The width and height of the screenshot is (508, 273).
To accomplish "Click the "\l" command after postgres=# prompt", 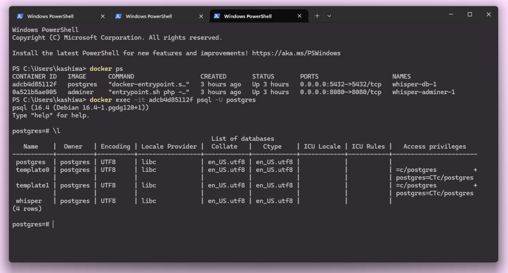I will click(57, 131).
